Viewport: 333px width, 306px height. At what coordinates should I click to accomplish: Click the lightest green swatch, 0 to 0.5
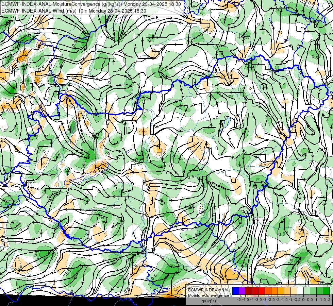click(x=307, y=291)
